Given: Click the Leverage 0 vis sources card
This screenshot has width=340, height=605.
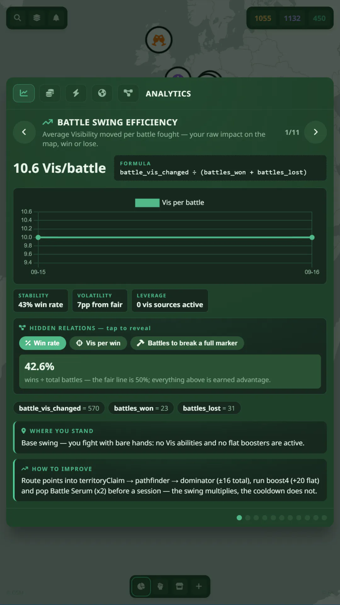Looking at the screenshot, I should (x=170, y=301).
